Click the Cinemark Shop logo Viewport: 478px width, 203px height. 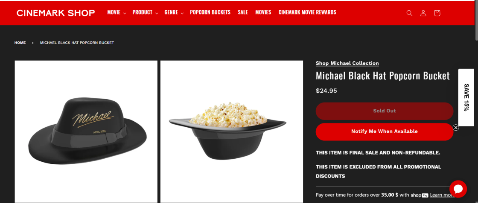pyautogui.click(x=56, y=13)
